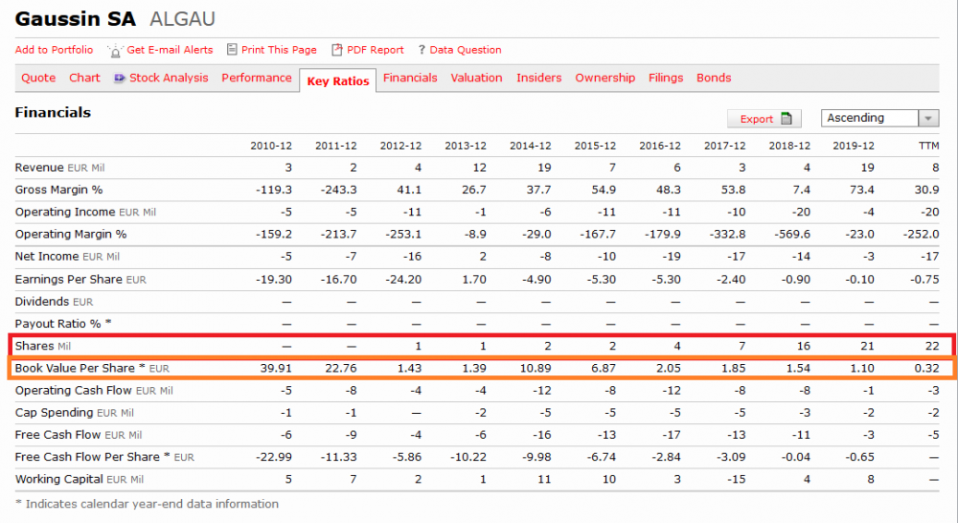Click the Data Question link
The image size is (958, 523).
coord(466,50)
